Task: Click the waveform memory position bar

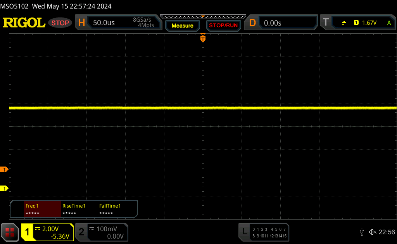Action: point(203,17)
